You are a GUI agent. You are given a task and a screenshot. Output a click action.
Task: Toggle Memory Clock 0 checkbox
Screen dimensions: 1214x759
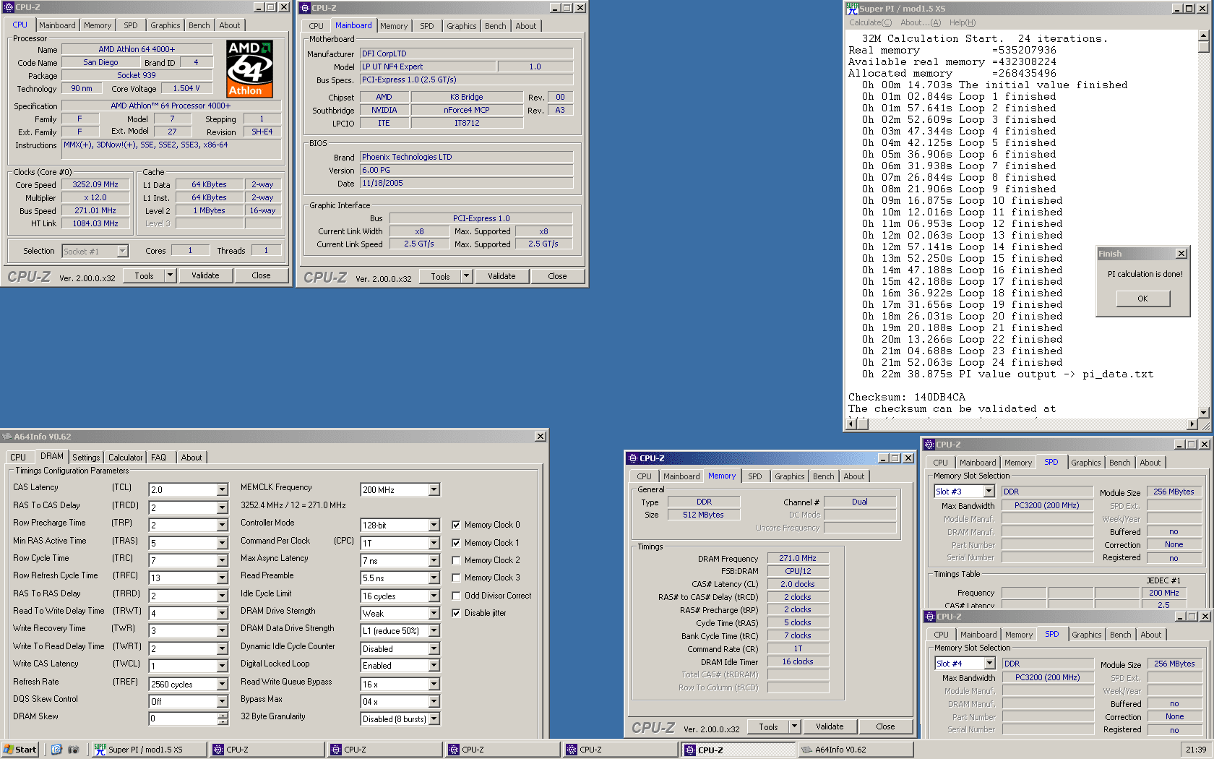coord(456,525)
